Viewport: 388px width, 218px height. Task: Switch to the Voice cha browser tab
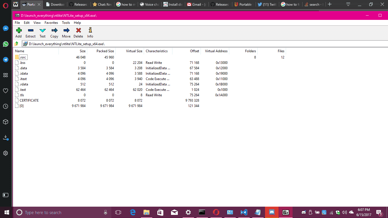coord(149,5)
